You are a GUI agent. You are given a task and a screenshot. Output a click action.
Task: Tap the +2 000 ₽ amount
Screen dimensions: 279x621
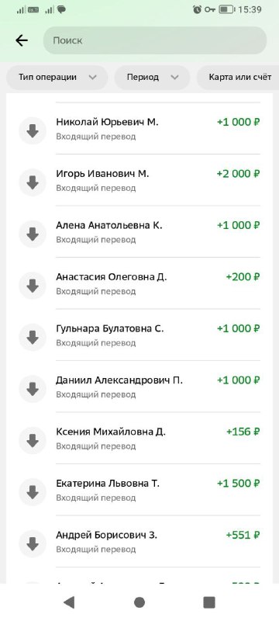tap(238, 174)
